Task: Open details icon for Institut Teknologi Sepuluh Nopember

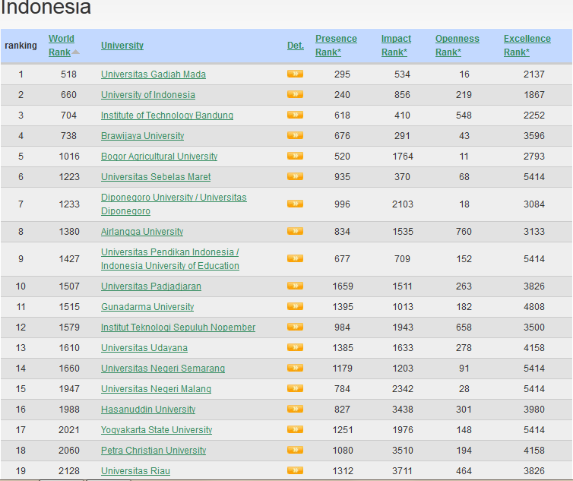Action: coord(295,327)
